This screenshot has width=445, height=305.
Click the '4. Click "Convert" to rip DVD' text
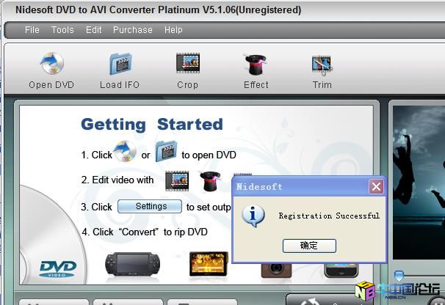coord(145,232)
